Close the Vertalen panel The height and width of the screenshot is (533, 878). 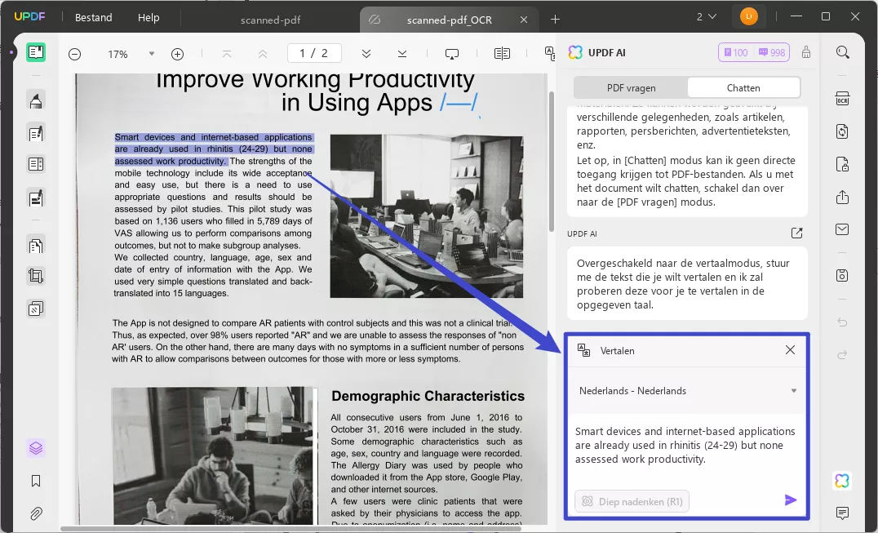[789, 350]
